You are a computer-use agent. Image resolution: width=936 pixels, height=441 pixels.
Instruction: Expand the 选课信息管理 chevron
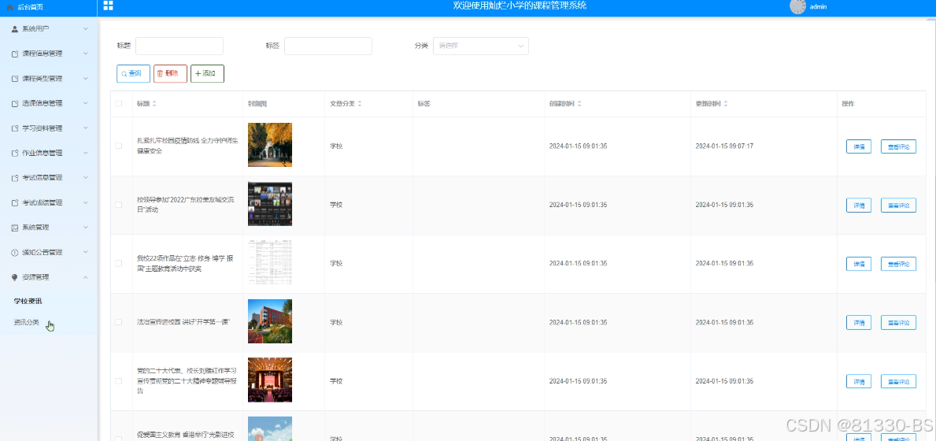[x=85, y=103]
